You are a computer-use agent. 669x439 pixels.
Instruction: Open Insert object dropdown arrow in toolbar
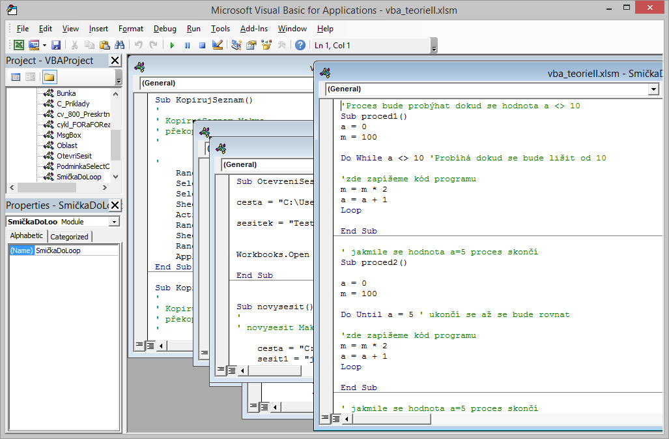point(44,45)
